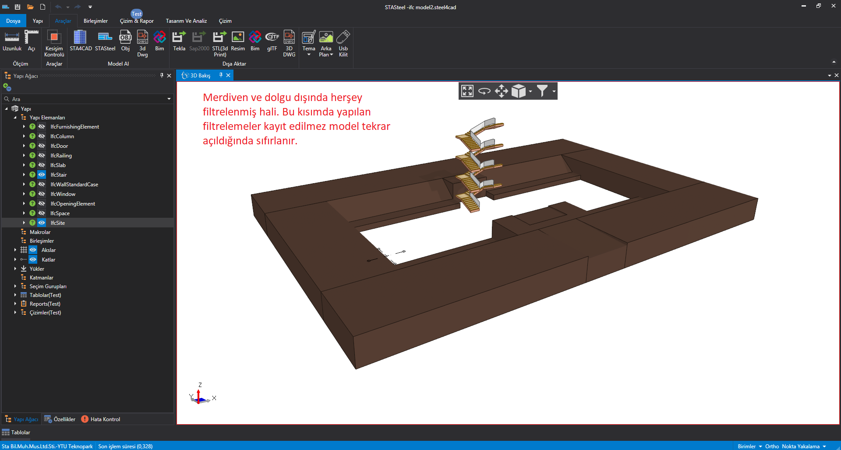Hide the IfcStair elements
Image resolution: width=841 pixels, height=450 pixels.
pyautogui.click(x=42, y=175)
